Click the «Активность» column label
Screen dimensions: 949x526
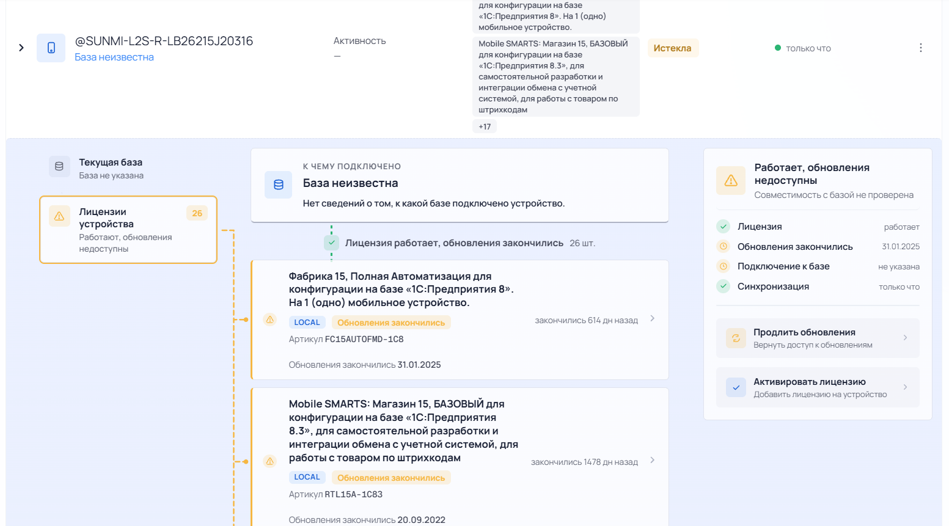click(360, 41)
